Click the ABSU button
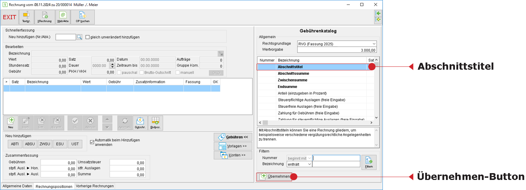Image resolution: width=526 pixels, height=190 pixels. coord(30,144)
